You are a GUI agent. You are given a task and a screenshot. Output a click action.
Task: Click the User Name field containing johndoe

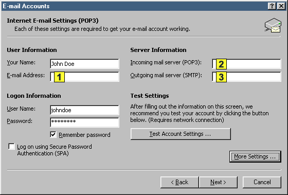84,110
